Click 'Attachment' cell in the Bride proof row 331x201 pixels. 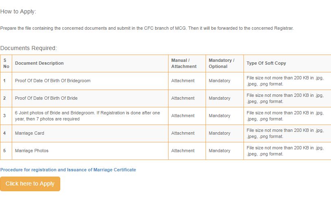183,98
